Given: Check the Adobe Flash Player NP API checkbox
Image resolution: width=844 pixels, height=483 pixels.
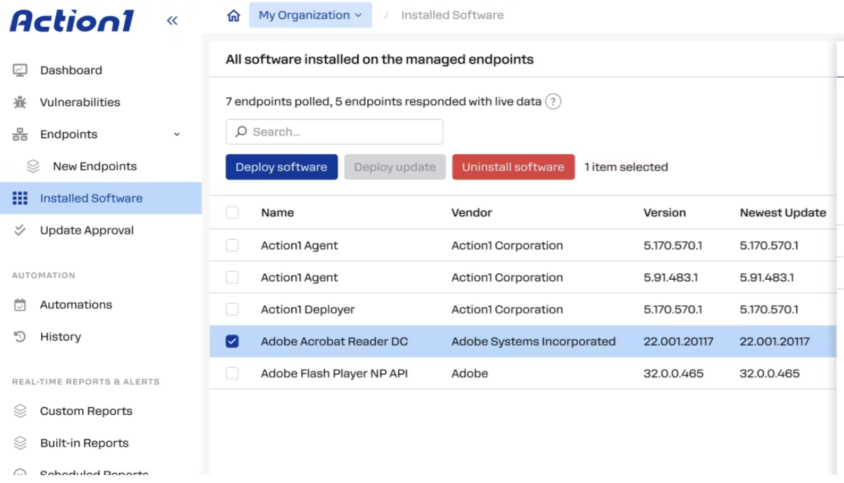Looking at the screenshot, I should [x=232, y=373].
